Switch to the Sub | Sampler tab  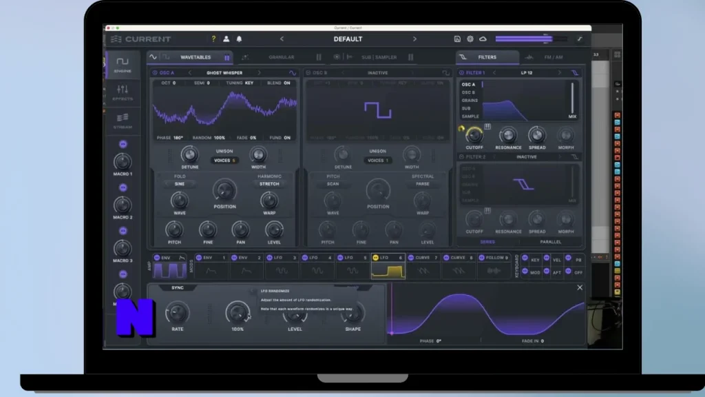coord(379,58)
